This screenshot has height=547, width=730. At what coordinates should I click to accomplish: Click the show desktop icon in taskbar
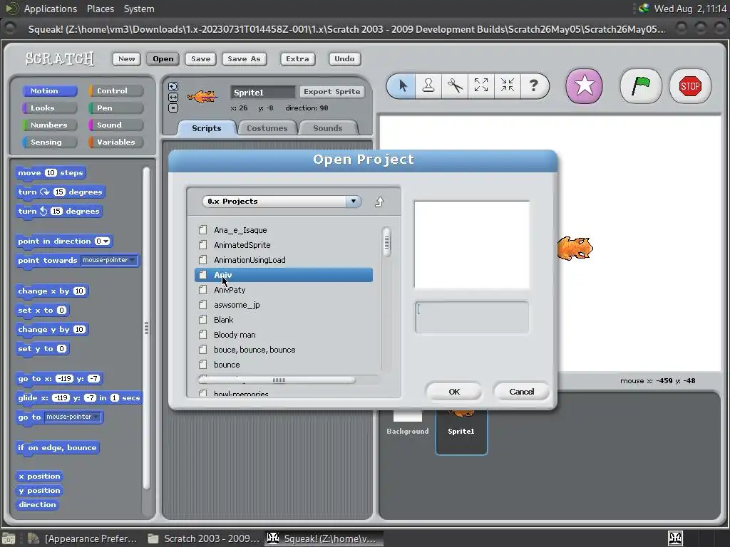coord(9,538)
